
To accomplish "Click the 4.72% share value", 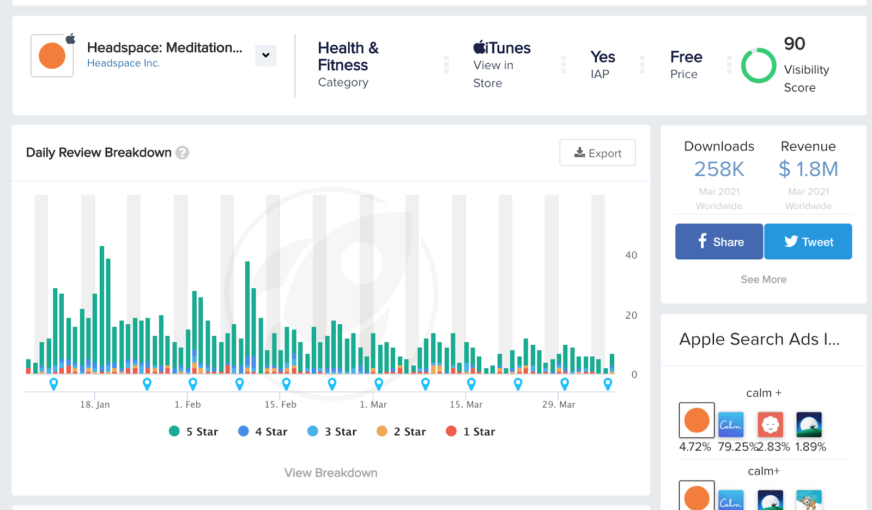I will (x=695, y=447).
